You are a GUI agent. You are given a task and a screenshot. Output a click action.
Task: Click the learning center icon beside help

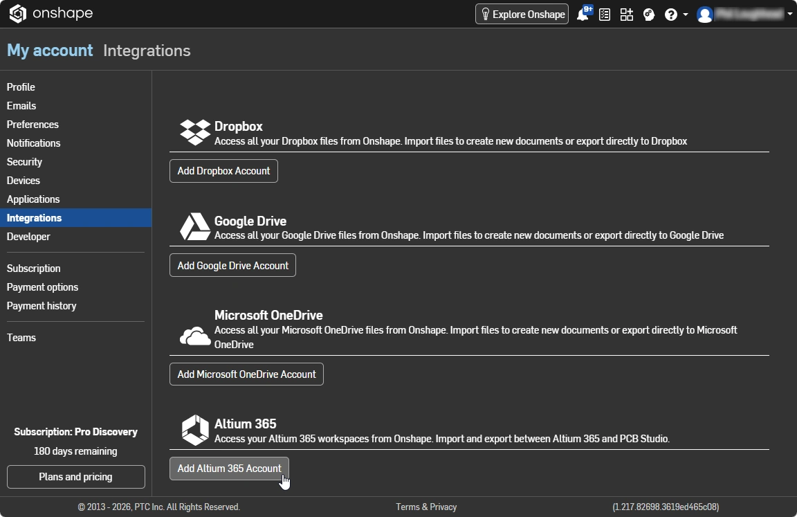[x=648, y=15]
